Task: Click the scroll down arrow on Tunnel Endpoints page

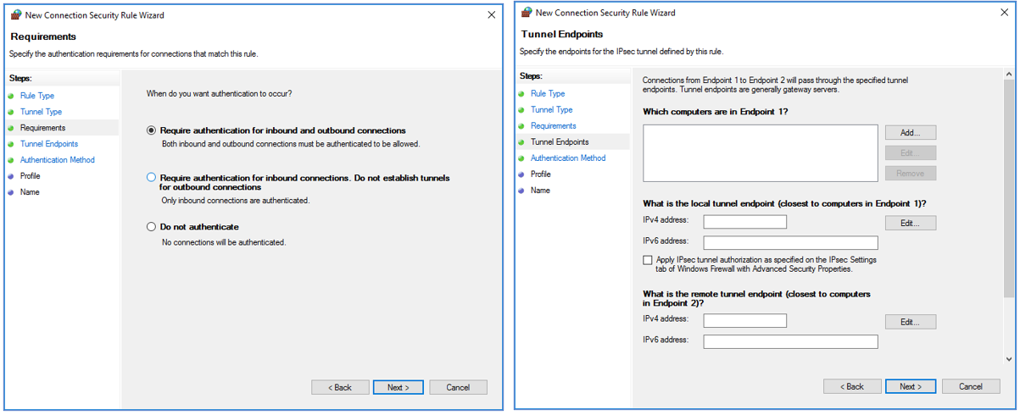Action: (x=1008, y=359)
